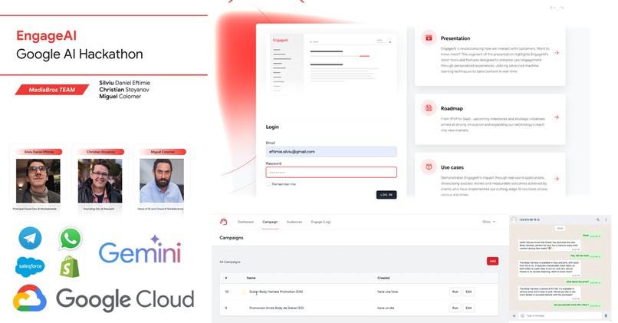Click the Google Cloud logo icon

click(x=30, y=298)
